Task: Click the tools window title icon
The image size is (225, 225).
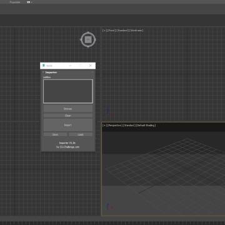Action: [44, 66]
